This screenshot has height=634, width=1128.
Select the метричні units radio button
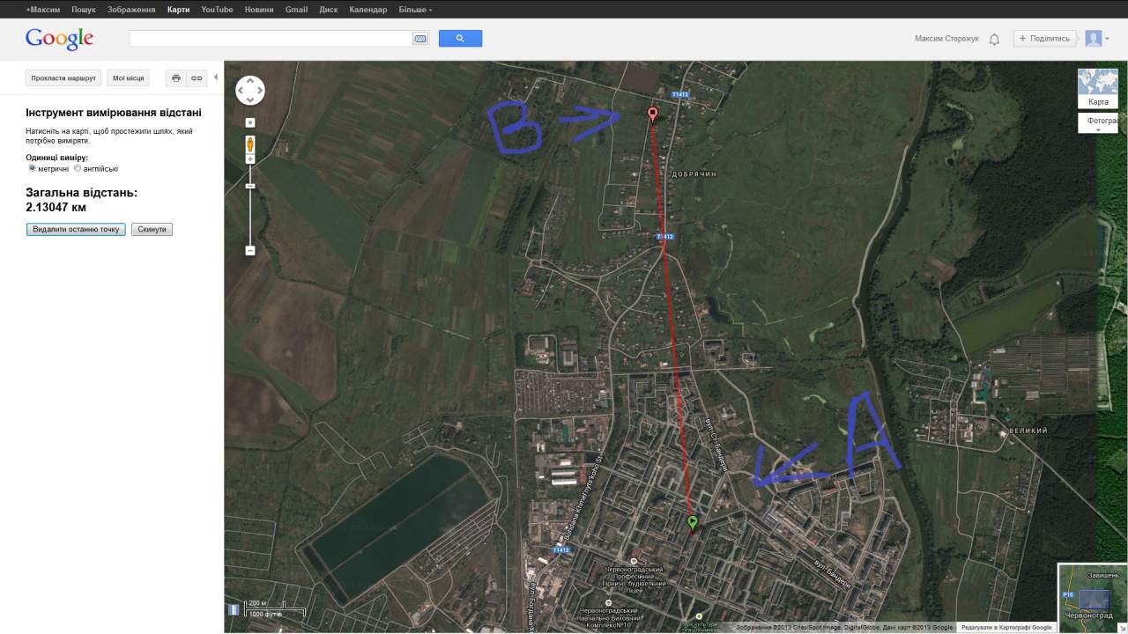click(x=33, y=168)
